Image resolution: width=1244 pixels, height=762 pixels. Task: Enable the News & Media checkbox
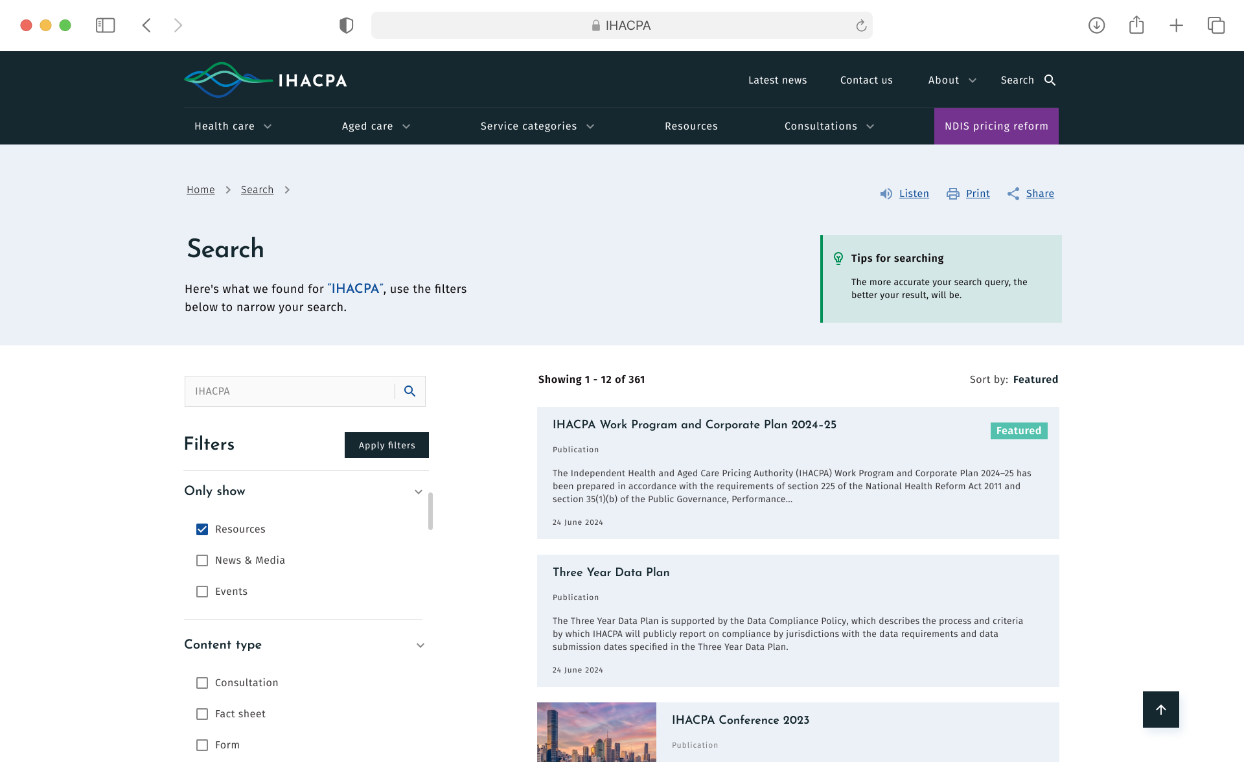click(202, 560)
